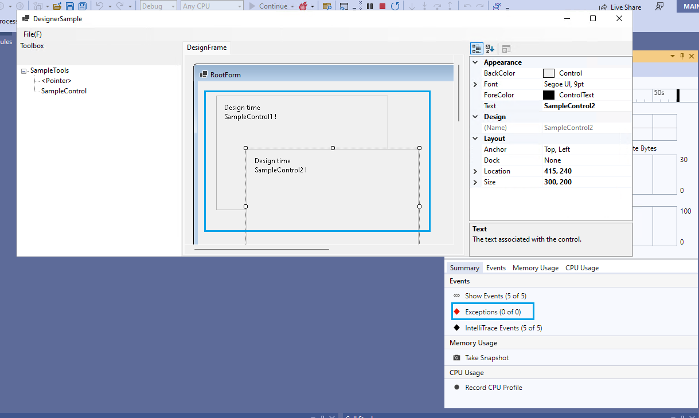Switch Properties panel to Alphabetical sorting

[x=489, y=49]
